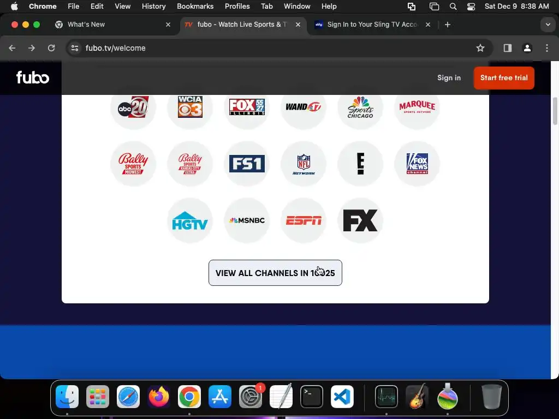Open the Help menu
This screenshot has height=419, width=559.
pos(329,6)
